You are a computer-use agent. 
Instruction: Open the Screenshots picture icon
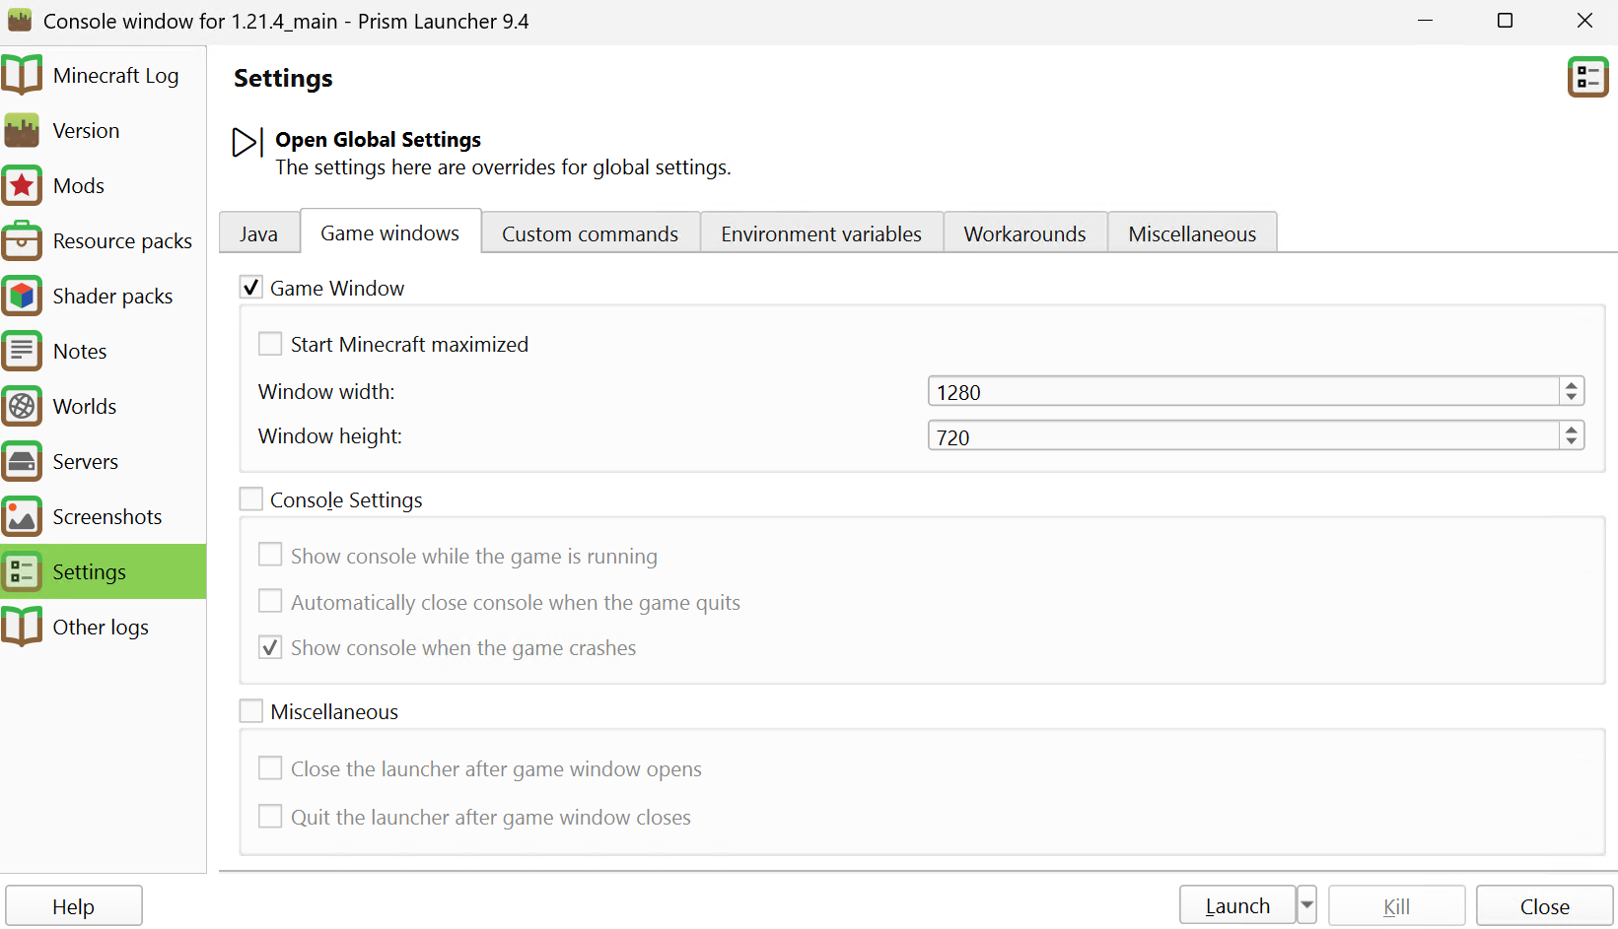tap(22, 516)
